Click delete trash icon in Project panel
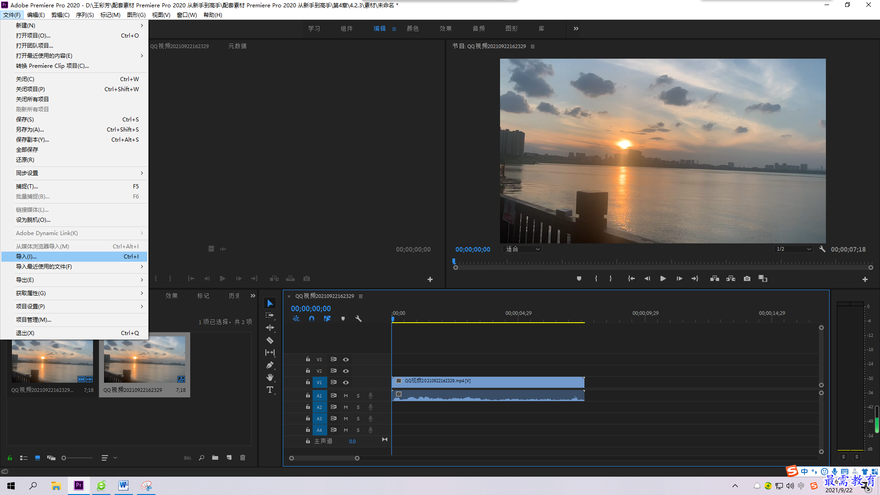Viewport: 880px width, 495px height. click(242, 457)
